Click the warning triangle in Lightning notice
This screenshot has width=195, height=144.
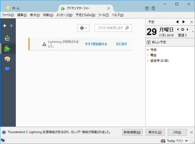coord(44,44)
